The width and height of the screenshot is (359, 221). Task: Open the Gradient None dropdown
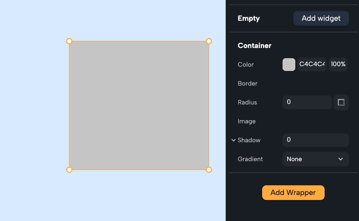(x=316, y=159)
